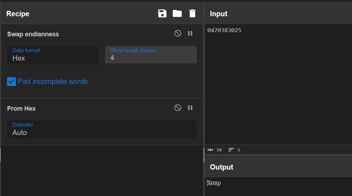Clear the recipe with the trash icon
352x196 pixels.
pyautogui.click(x=192, y=14)
